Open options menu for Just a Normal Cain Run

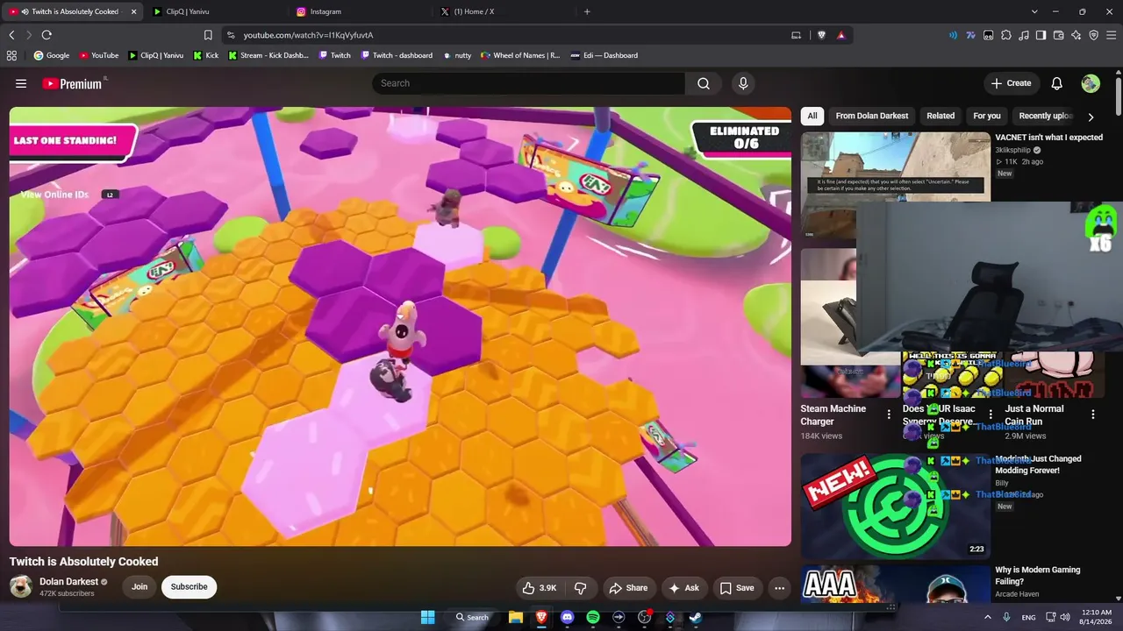click(1093, 415)
